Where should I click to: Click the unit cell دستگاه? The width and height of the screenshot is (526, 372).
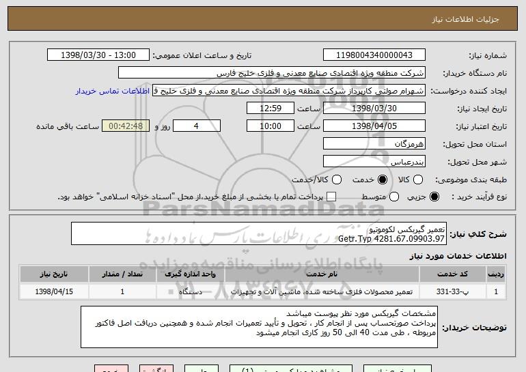(x=190, y=292)
